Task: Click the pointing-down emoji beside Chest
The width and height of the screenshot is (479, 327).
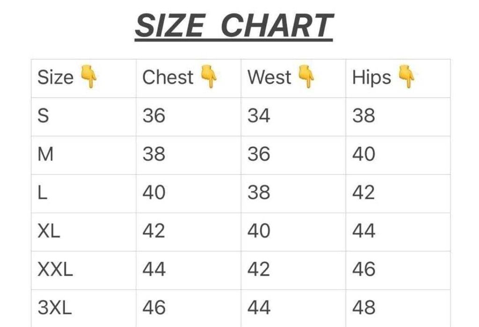Action: click(x=209, y=77)
